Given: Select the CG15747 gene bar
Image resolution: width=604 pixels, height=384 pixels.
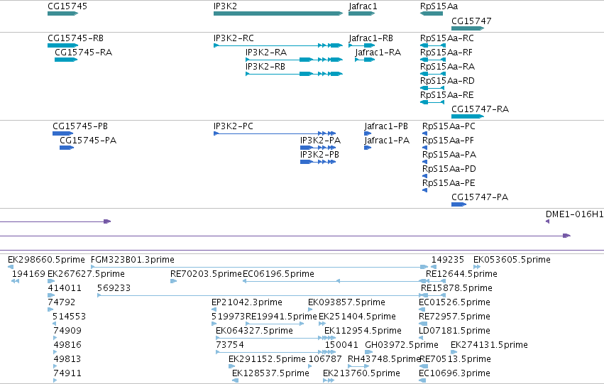Looking at the screenshot, I should (468, 28).
